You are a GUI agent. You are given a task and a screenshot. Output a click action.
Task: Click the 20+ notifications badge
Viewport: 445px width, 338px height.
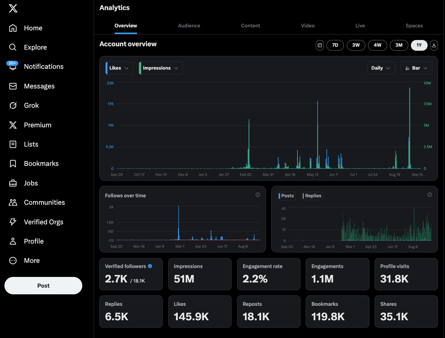coord(12,63)
